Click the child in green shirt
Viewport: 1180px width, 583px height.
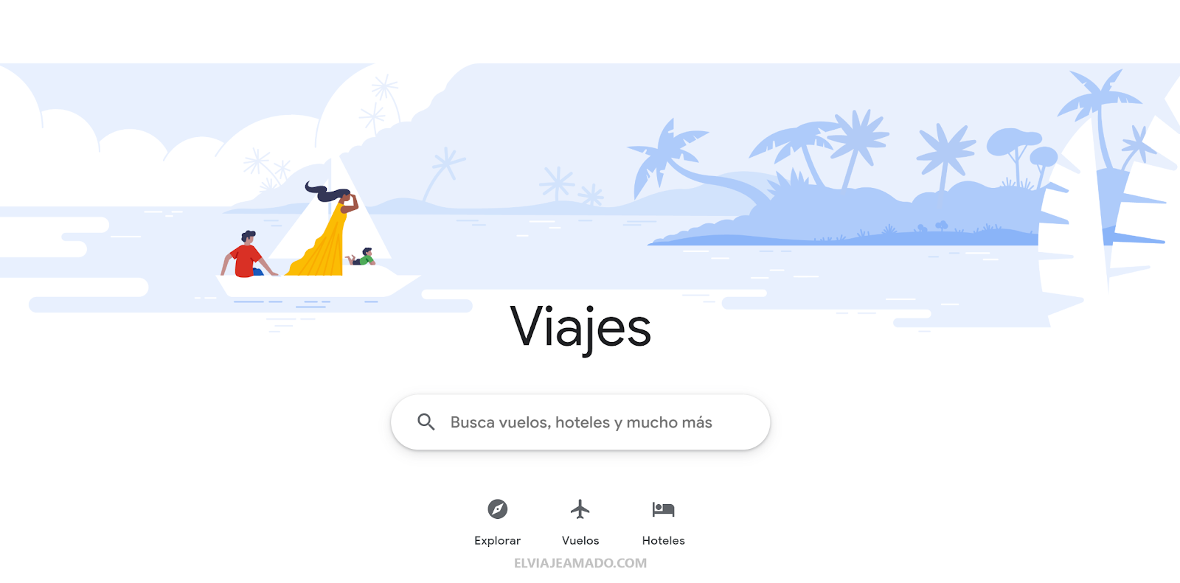tap(361, 257)
